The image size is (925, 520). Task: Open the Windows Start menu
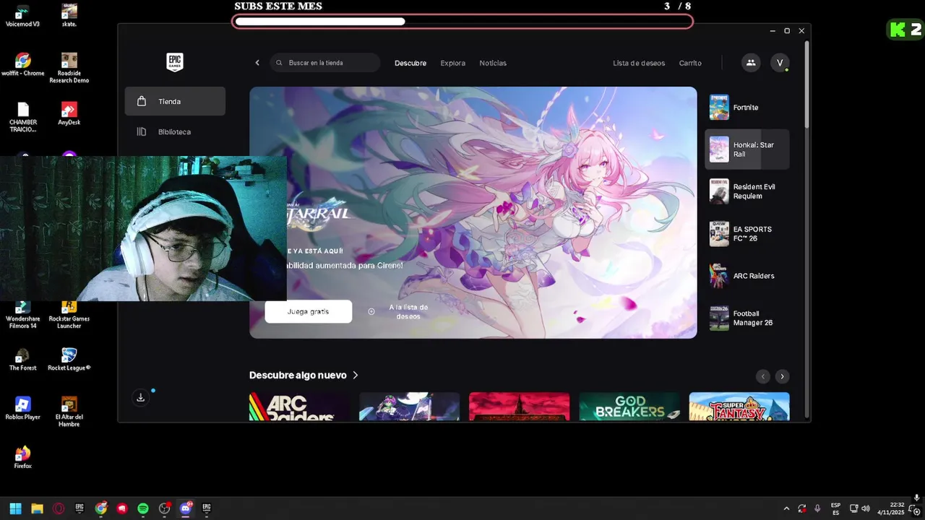[16, 508]
